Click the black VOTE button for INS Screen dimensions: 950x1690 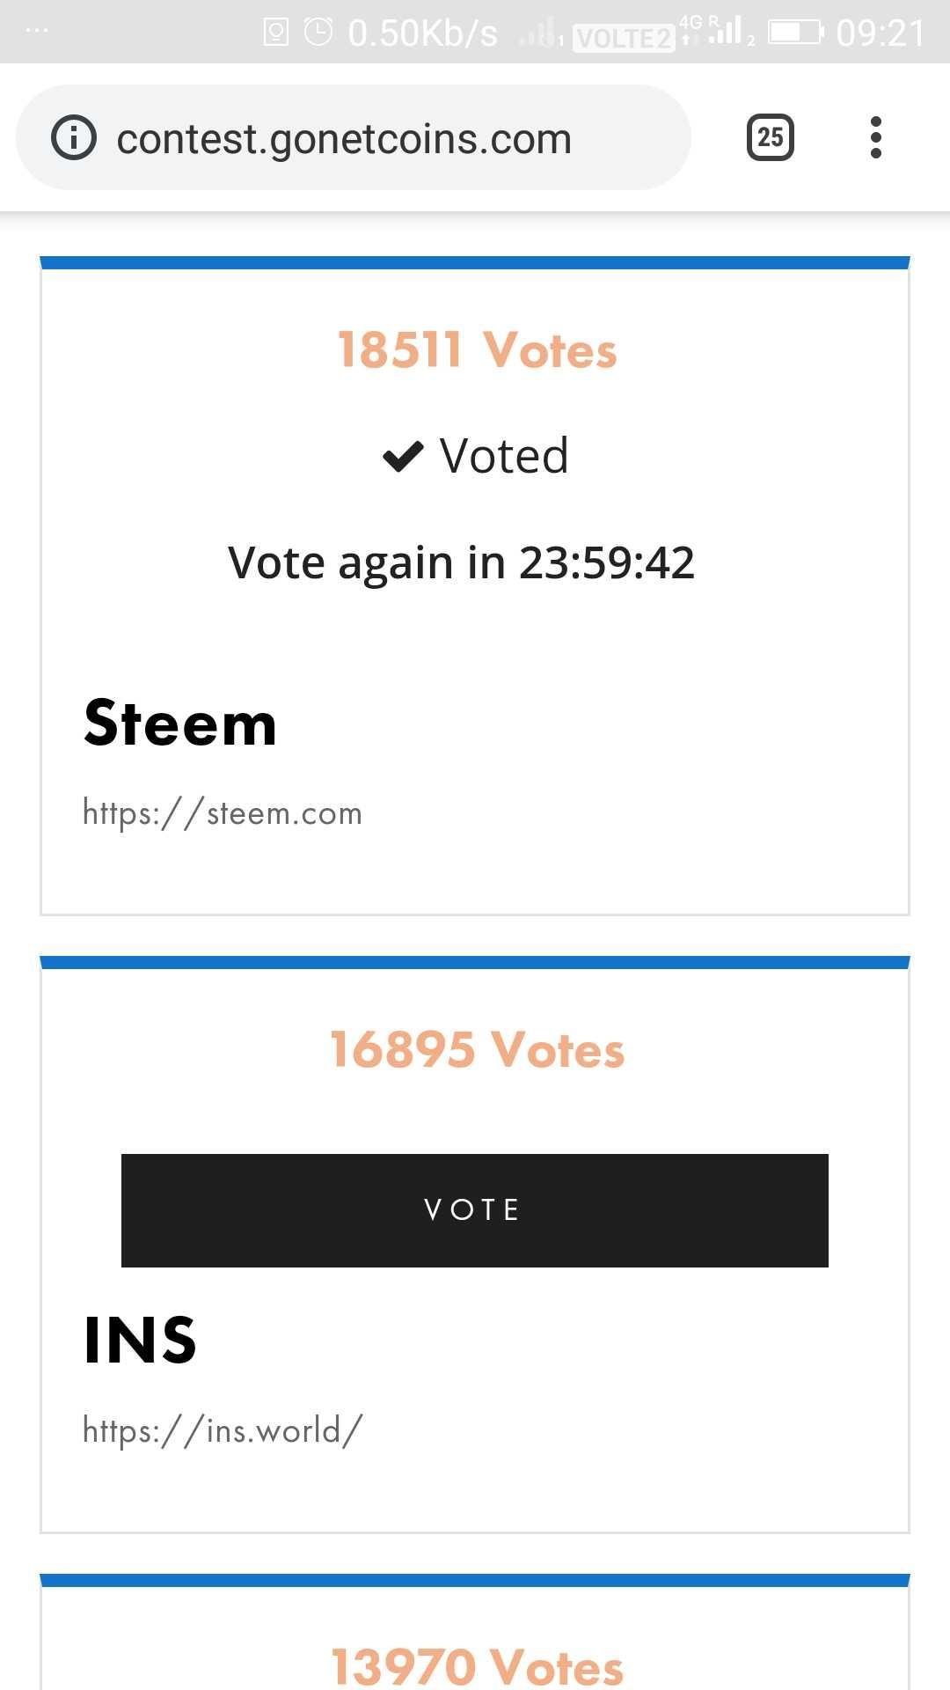[475, 1210]
